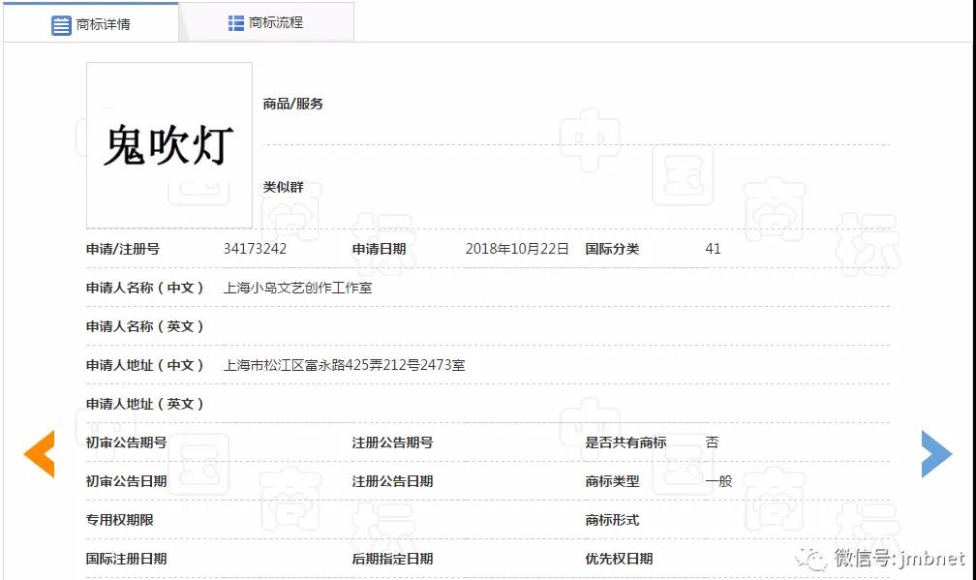Click the 是否共有商标 label
976x580 pixels.
[x=625, y=443]
